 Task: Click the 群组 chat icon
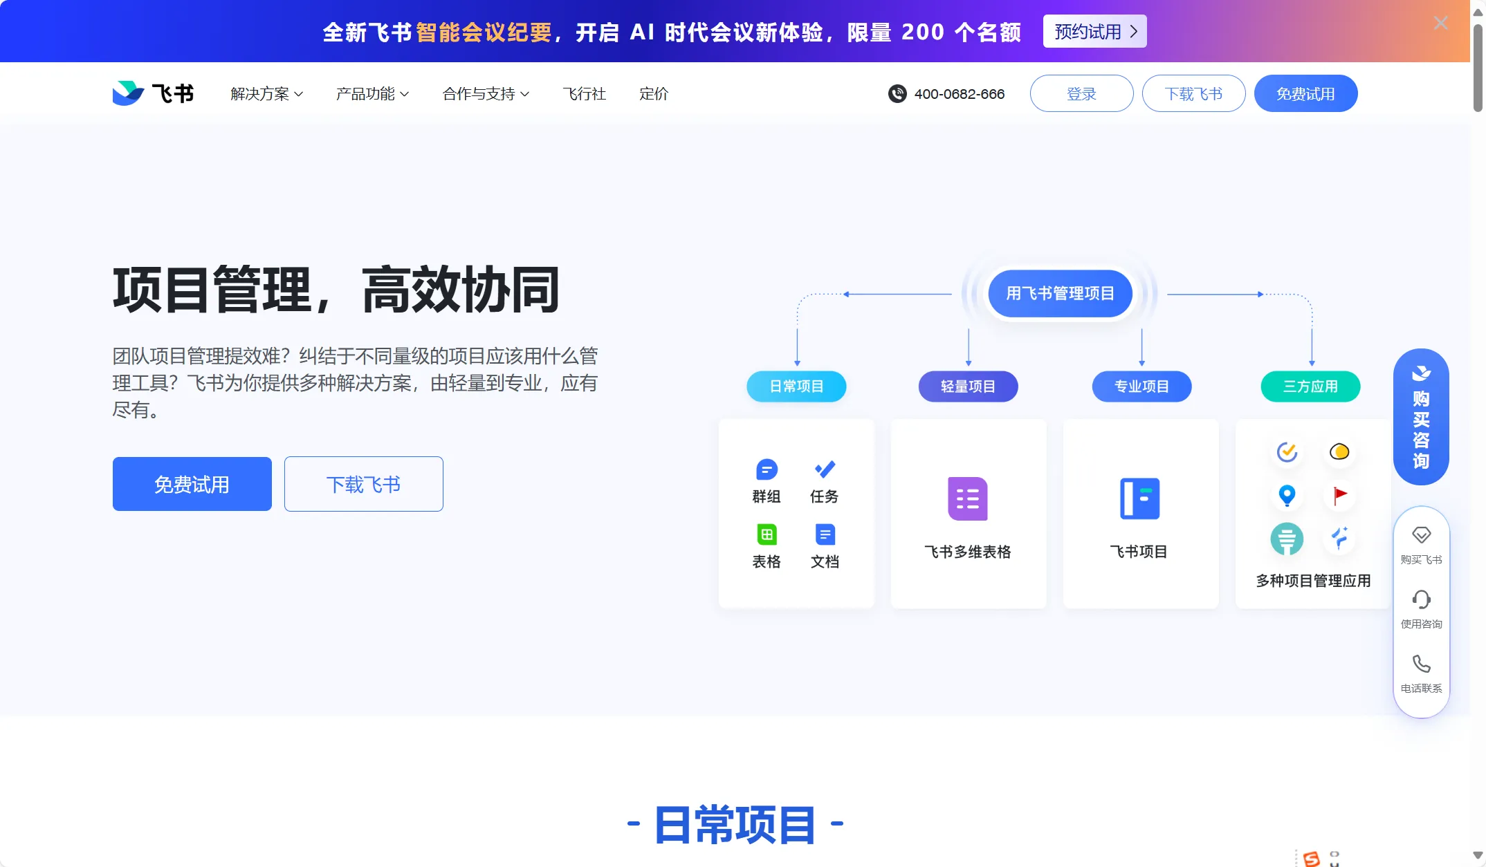tap(767, 470)
